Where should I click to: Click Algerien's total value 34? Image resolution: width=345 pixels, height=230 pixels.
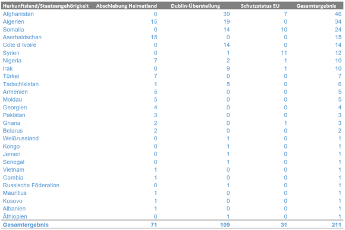pos(338,22)
